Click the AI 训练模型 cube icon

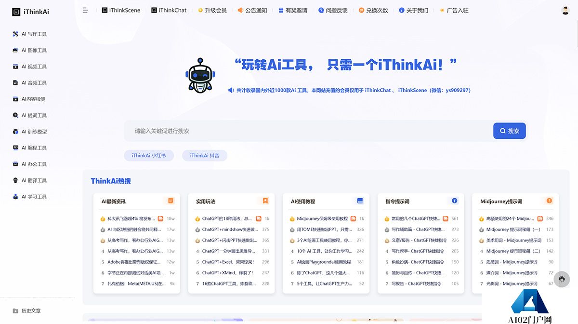pos(16,132)
